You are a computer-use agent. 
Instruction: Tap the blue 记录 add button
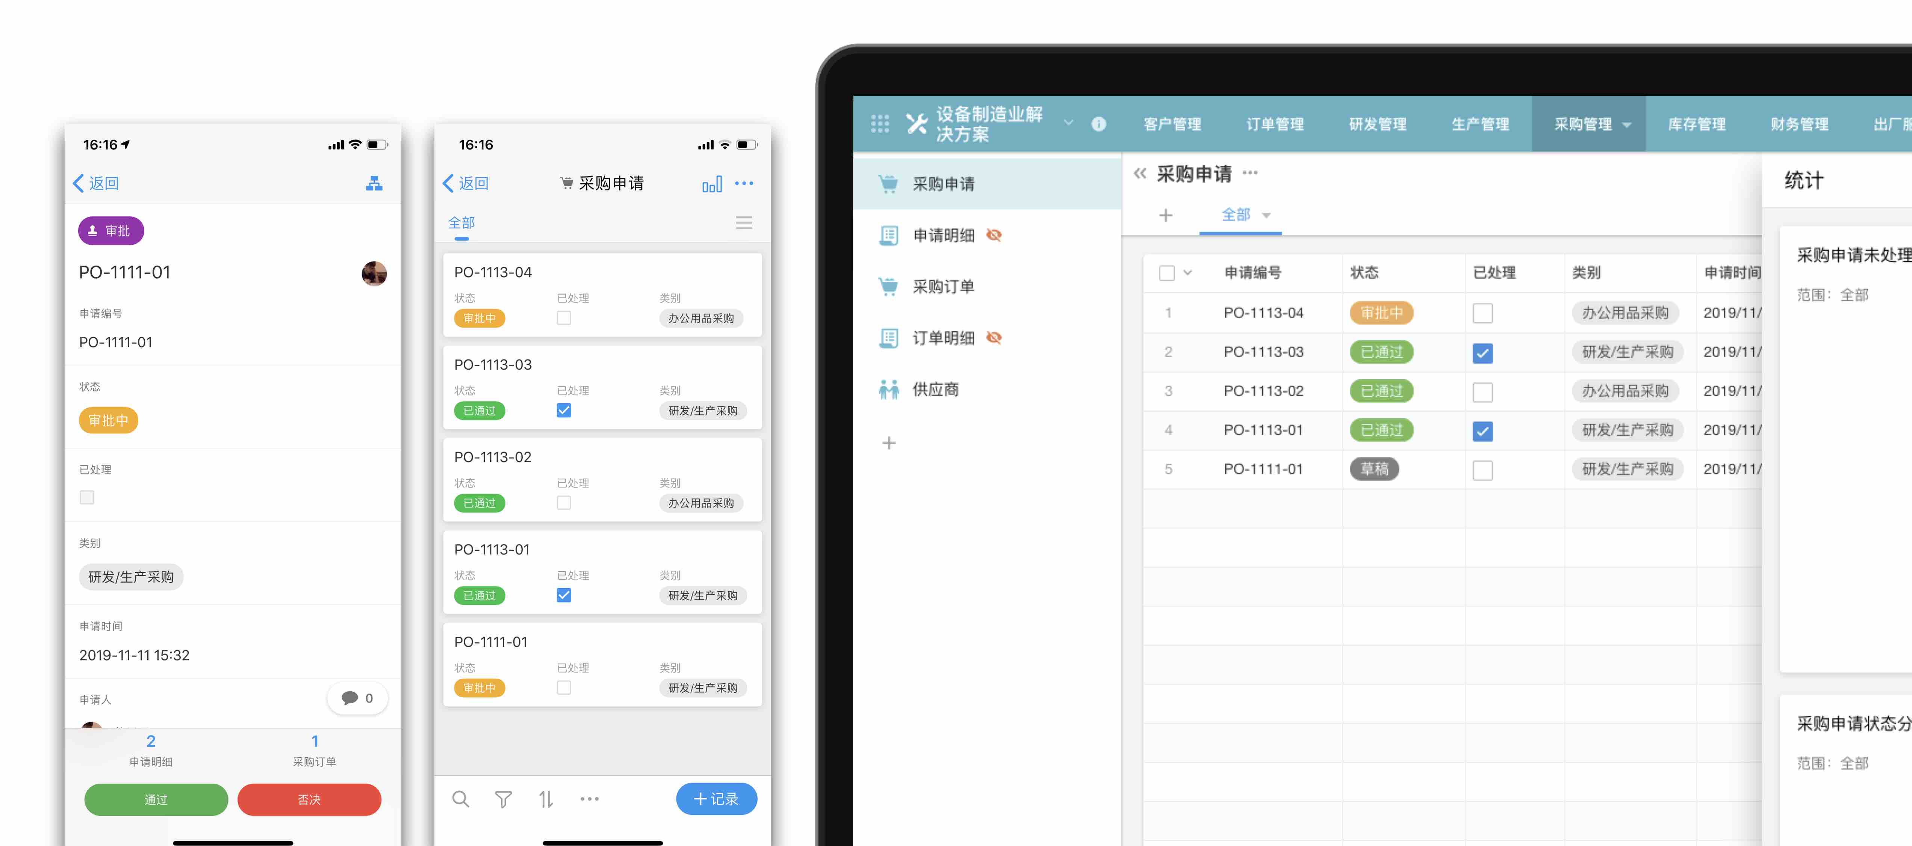pyautogui.click(x=716, y=799)
